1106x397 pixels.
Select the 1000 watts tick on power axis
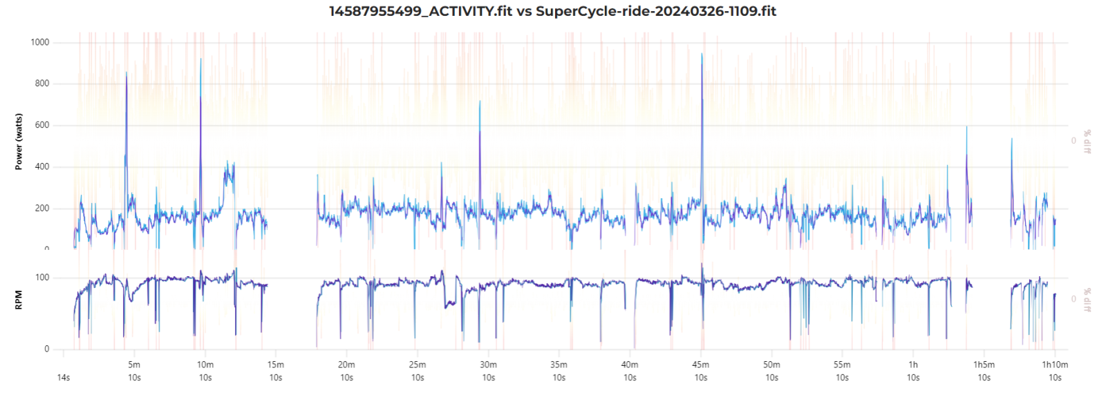40,42
